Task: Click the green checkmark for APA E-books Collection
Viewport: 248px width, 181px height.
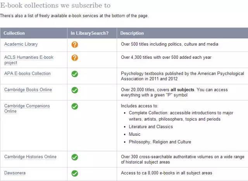Action: 75,74
